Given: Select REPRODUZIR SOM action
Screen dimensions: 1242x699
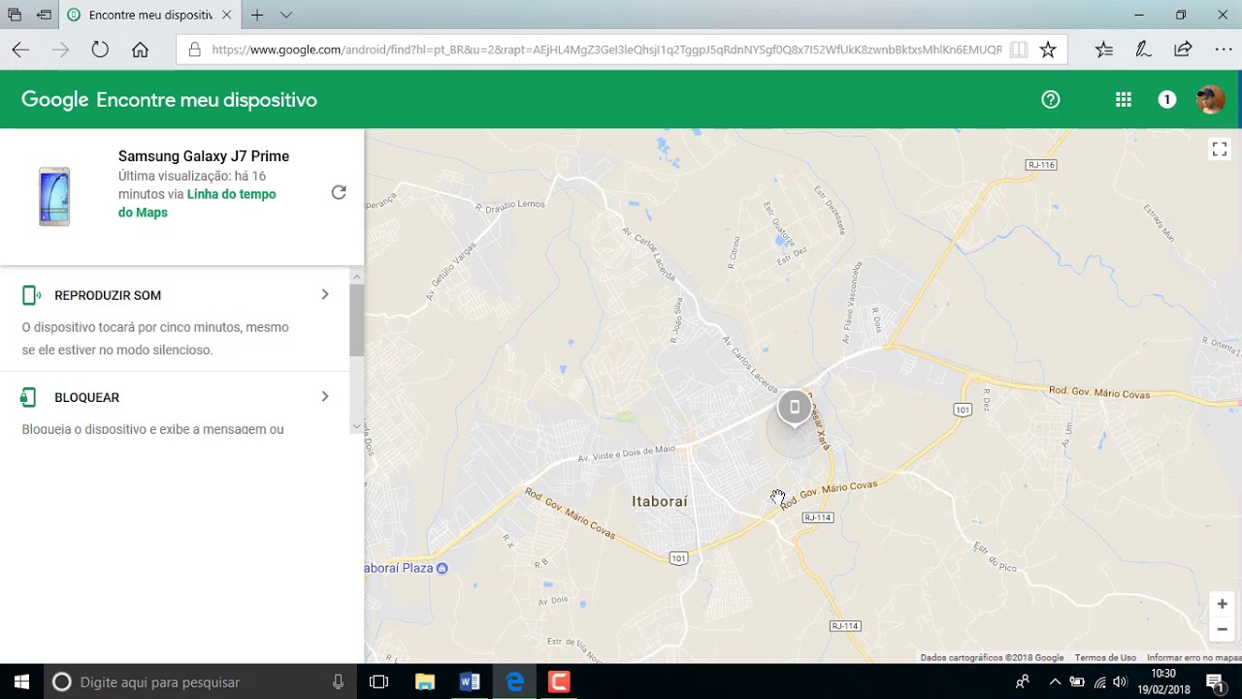Looking at the screenshot, I should tap(108, 295).
